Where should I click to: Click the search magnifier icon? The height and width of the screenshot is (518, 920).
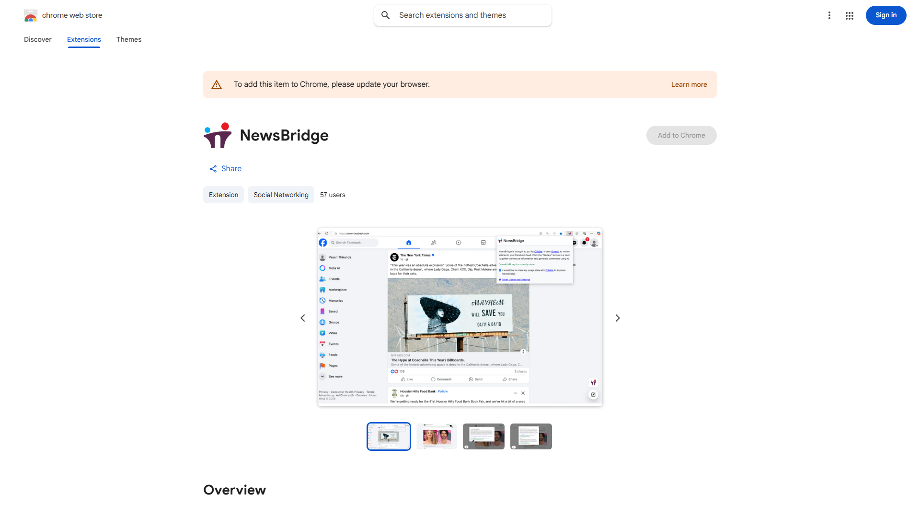click(x=386, y=15)
